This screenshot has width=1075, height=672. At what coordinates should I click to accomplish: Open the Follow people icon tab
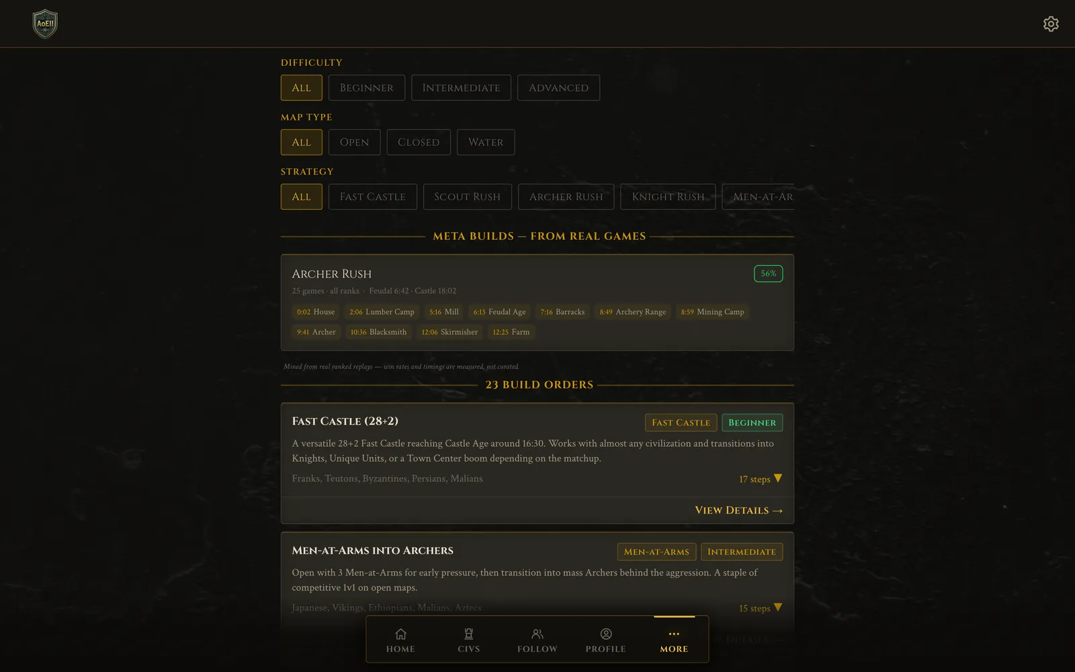[537, 640]
